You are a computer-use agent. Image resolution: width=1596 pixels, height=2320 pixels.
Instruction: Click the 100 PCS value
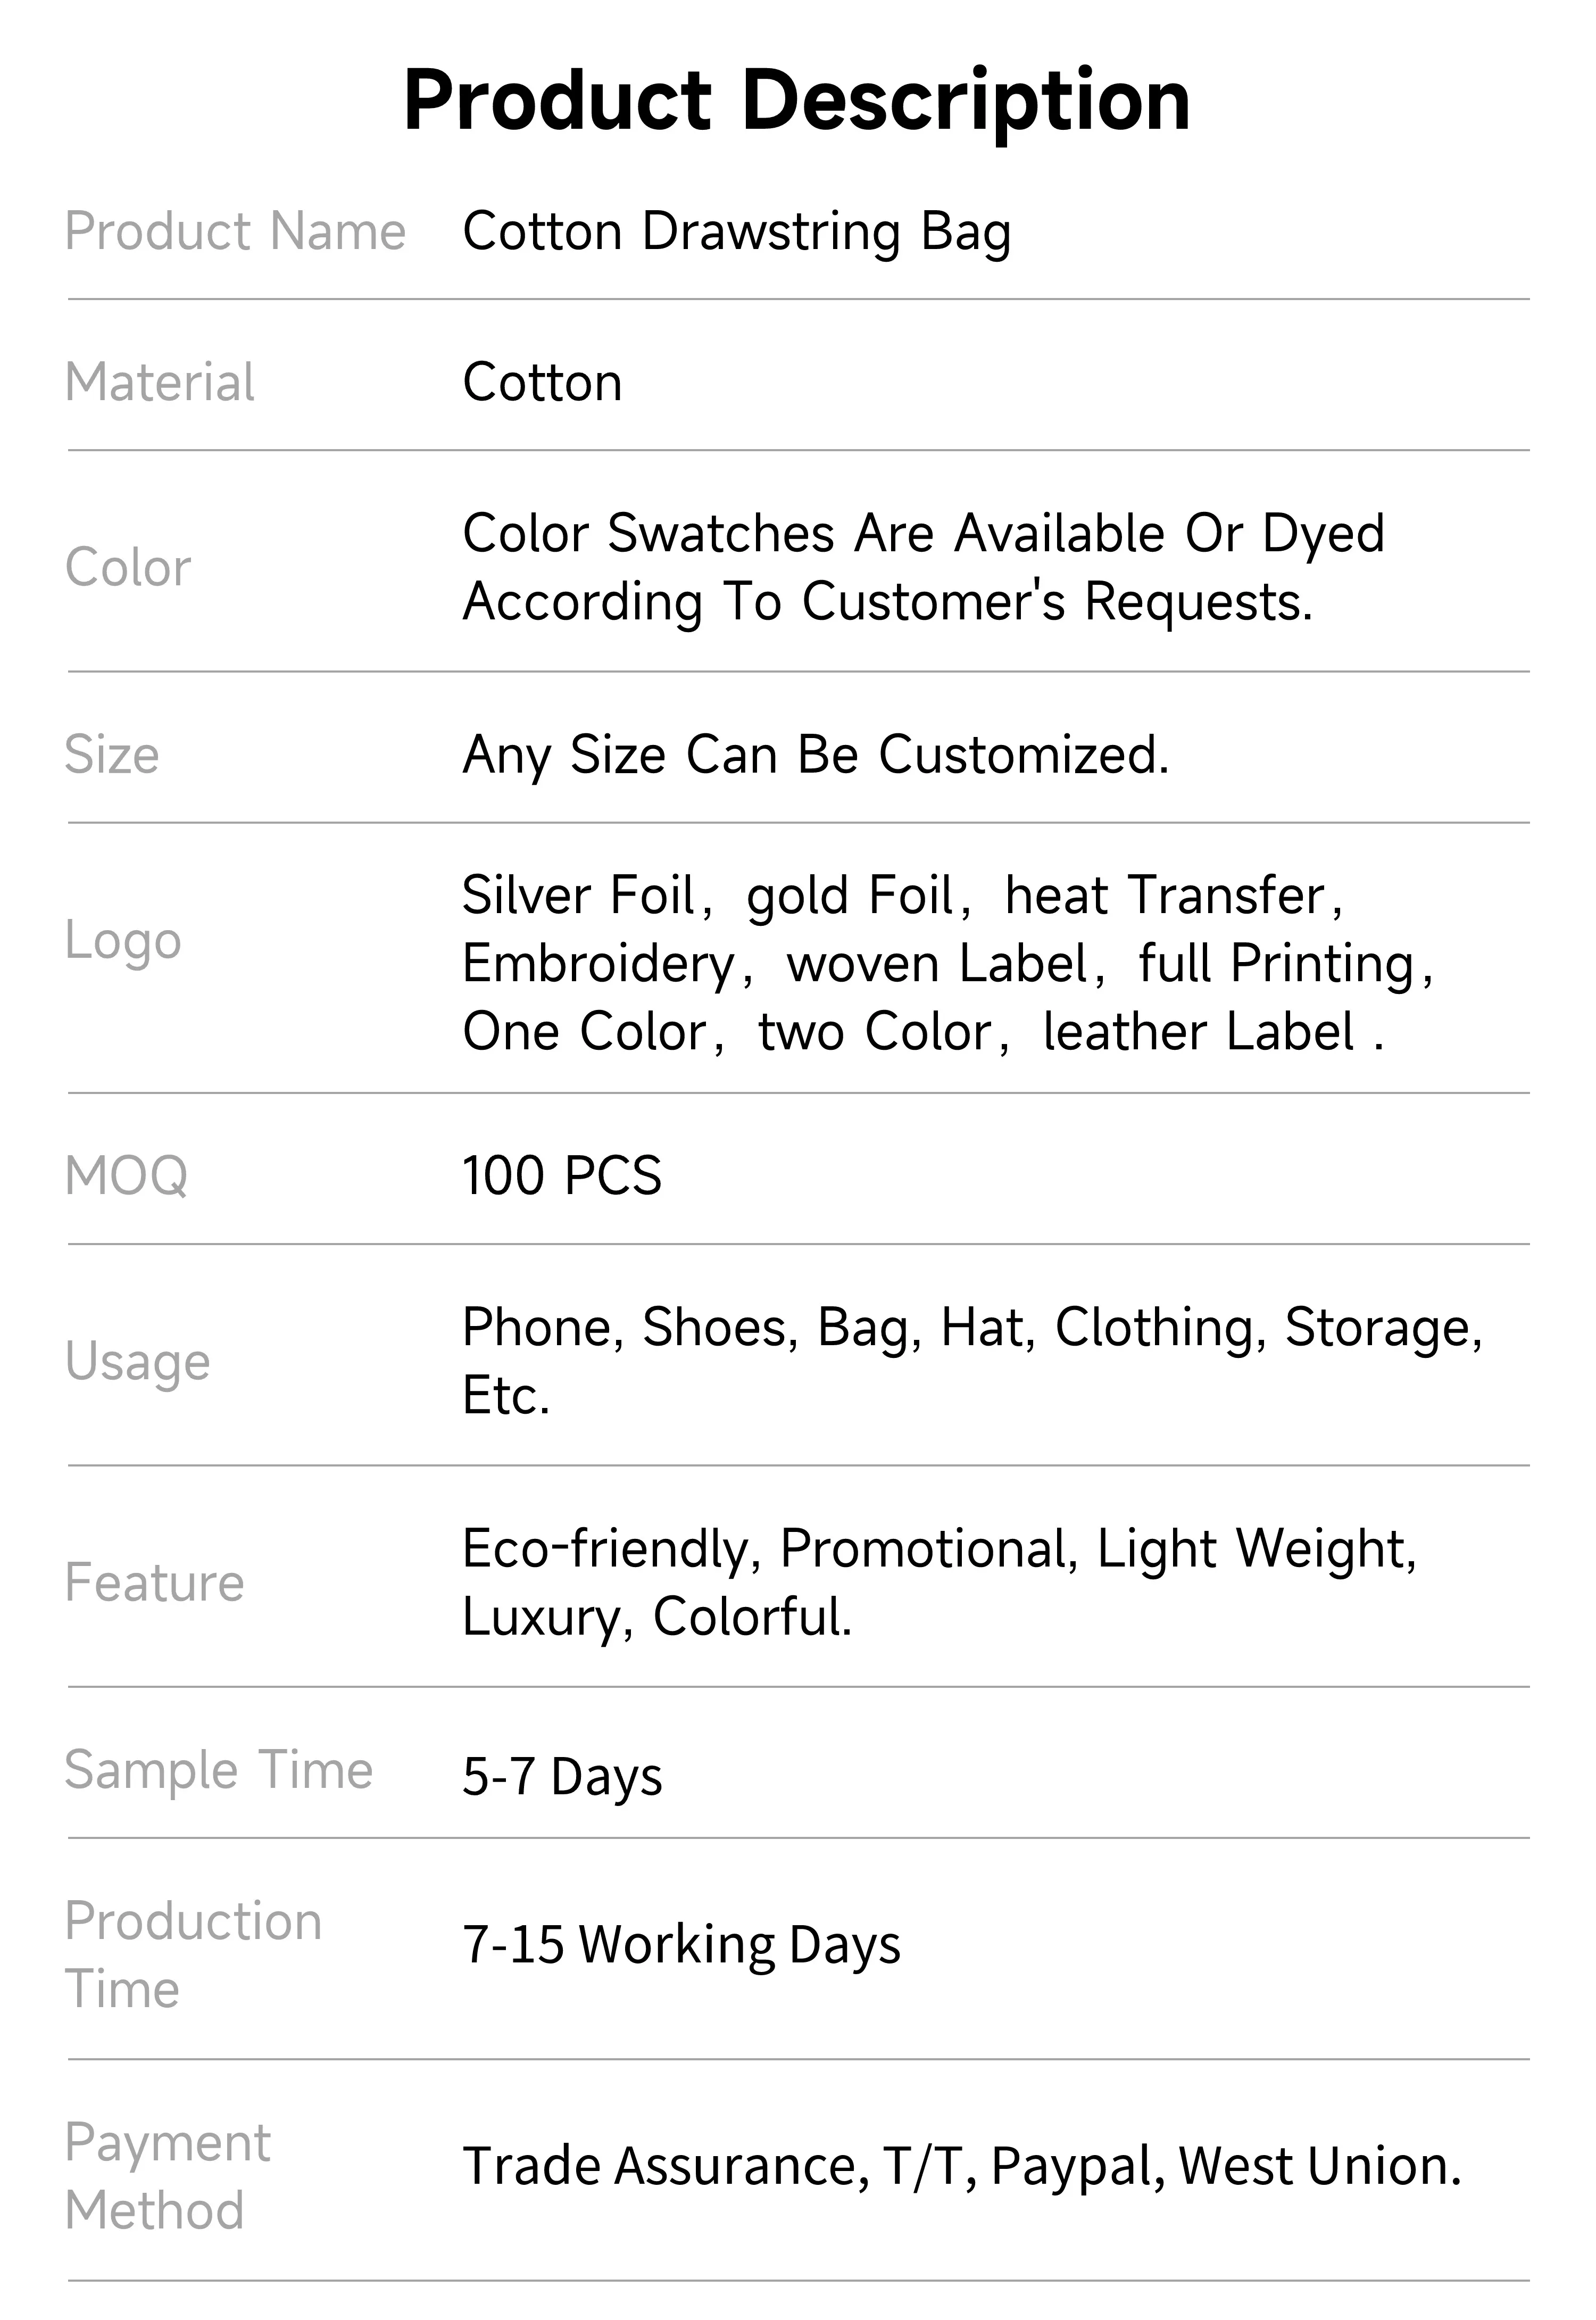[561, 1175]
